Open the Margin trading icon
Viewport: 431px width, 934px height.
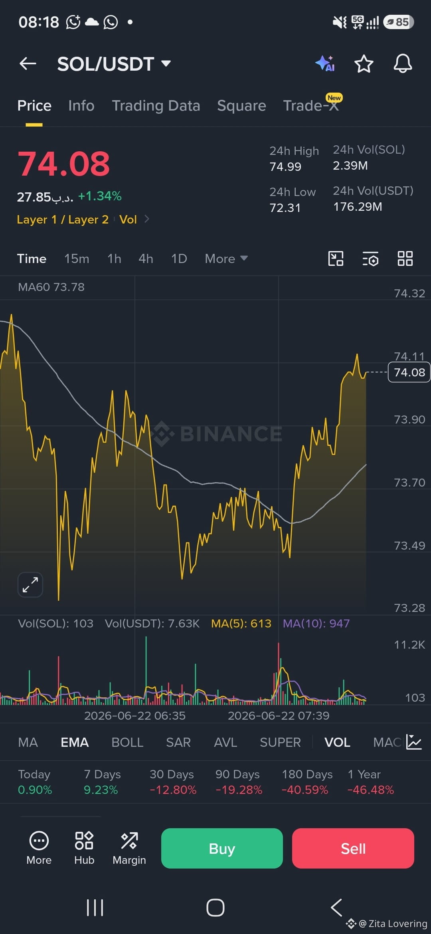tap(129, 848)
